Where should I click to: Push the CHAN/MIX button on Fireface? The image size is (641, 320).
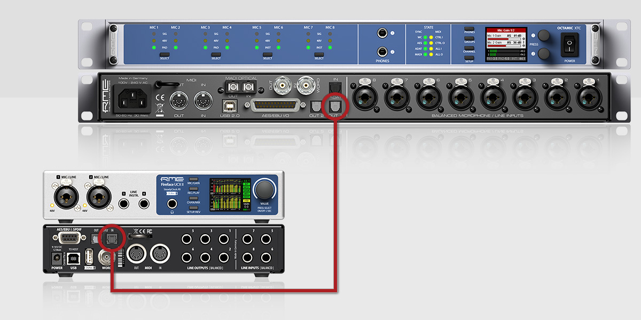coord(193,199)
